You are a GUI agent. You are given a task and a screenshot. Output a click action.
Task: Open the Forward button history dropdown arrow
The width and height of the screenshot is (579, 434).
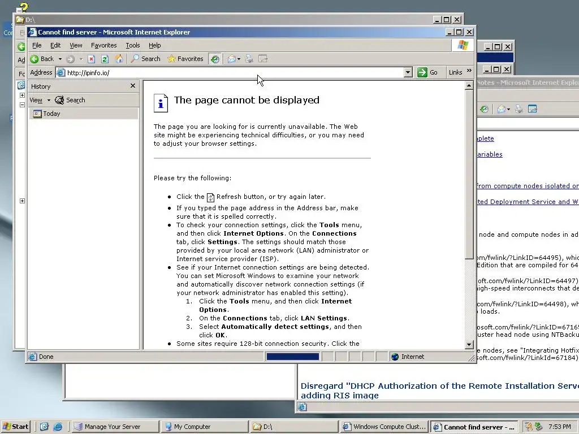[81, 59]
